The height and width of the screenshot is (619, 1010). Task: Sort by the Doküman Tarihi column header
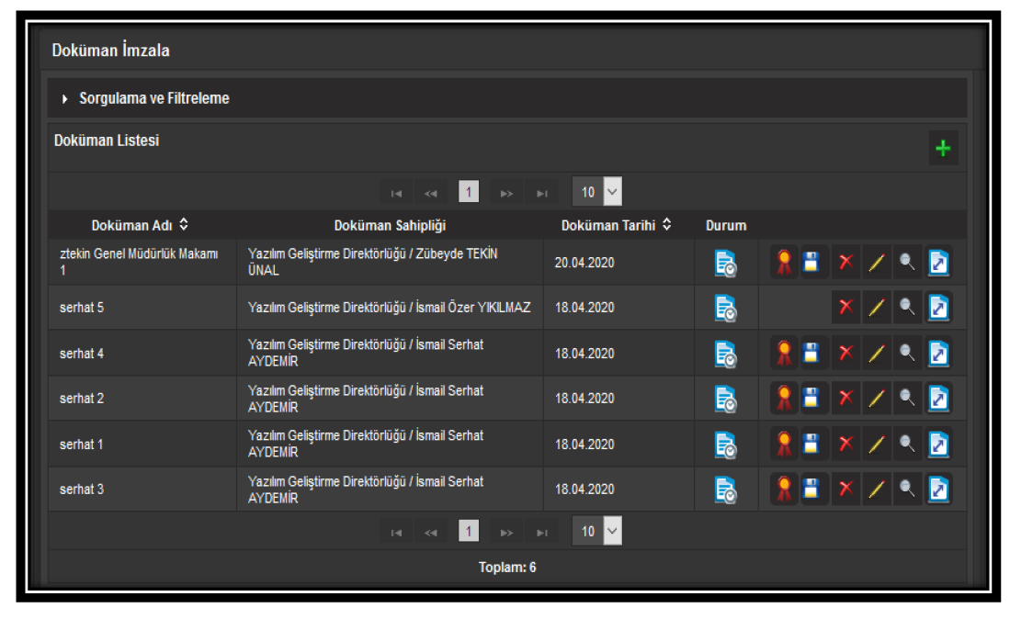tap(616, 225)
